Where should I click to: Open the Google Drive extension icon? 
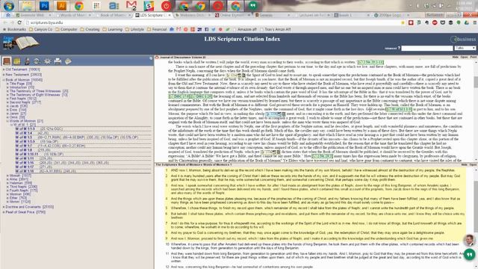click(466, 22)
